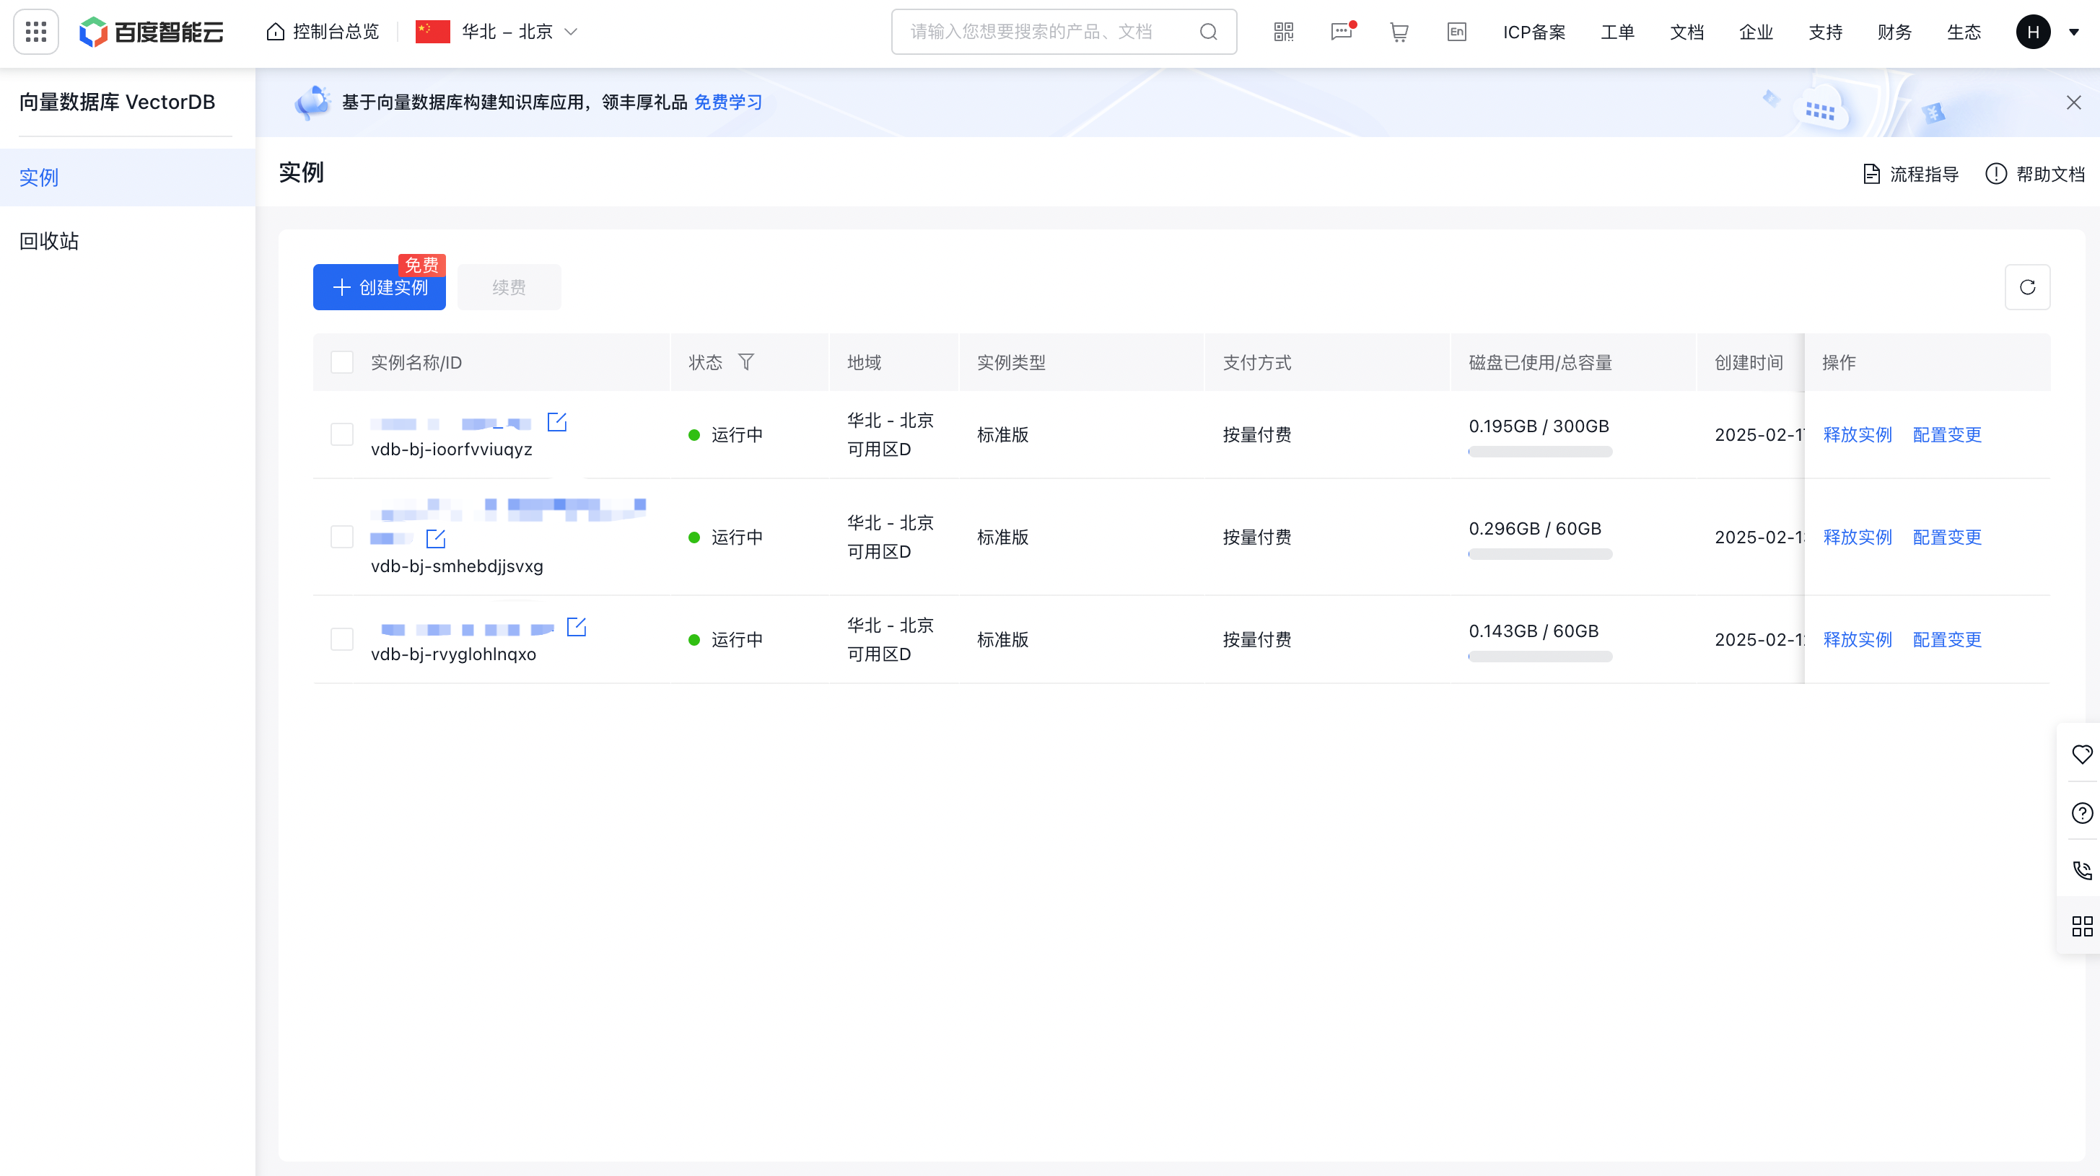Select checkbox for vdb-bj-rvyglohlnqxo
The width and height of the screenshot is (2100, 1176).
point(341,639)
